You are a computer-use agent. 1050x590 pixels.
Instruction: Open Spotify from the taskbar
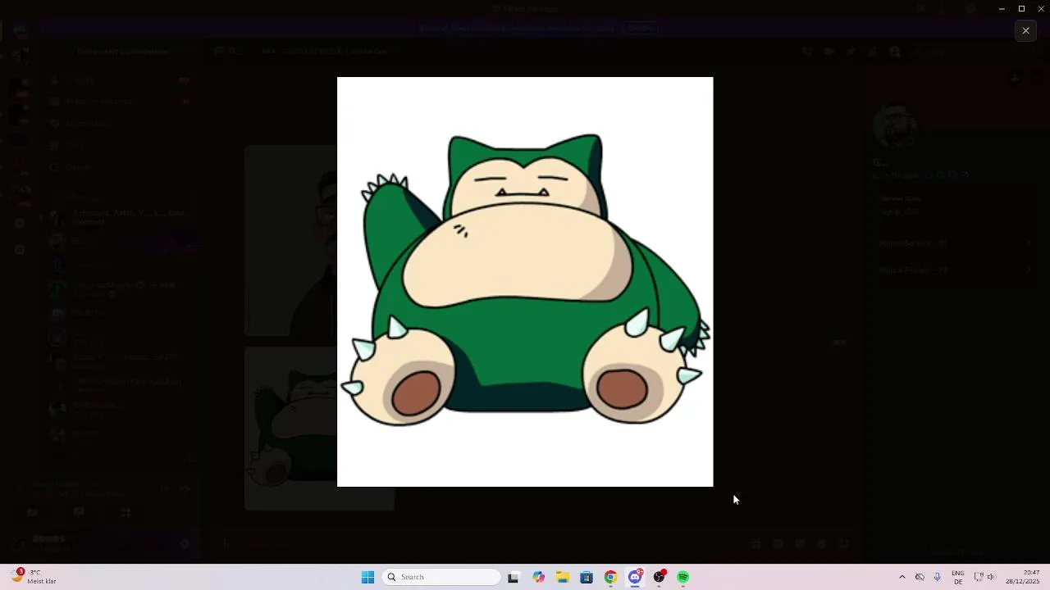683,577
